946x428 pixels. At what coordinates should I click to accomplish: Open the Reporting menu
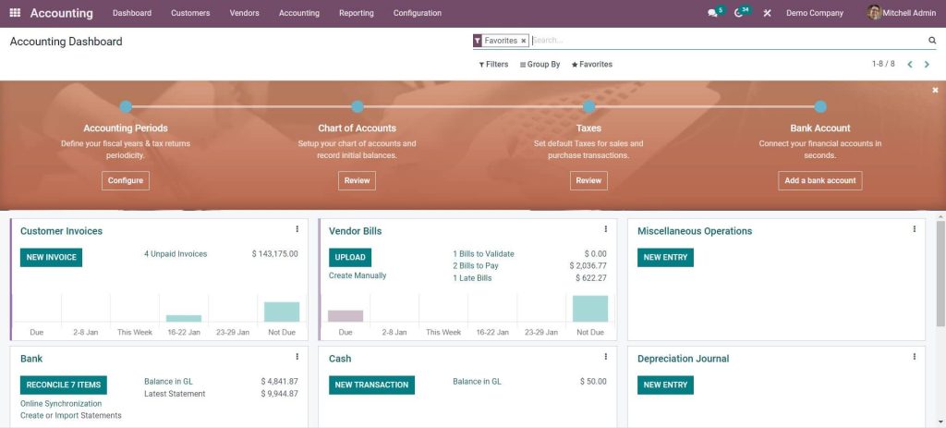click(x=357, y=13)
